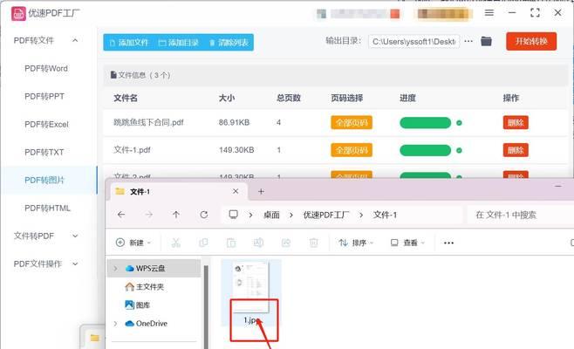This screenshot has height=349, width=574.
Task: Delete the 跳跳鱼线下合同.pdf row
Action: tap(516, 123)
